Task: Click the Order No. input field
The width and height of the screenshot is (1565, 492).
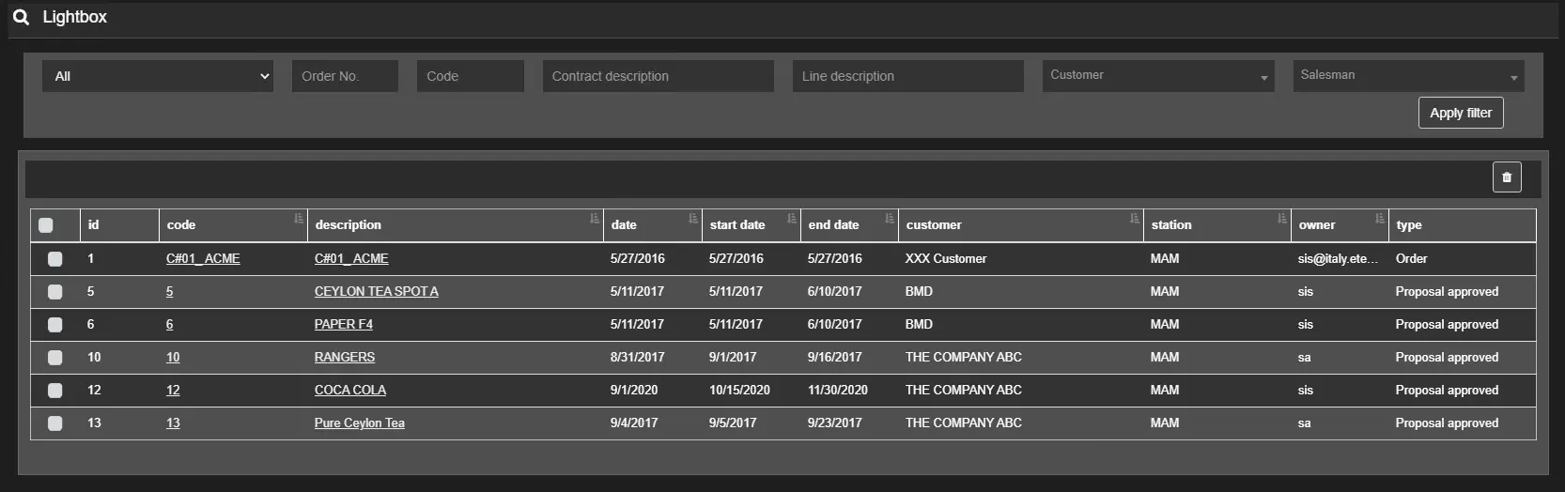Action: [345, 76]
